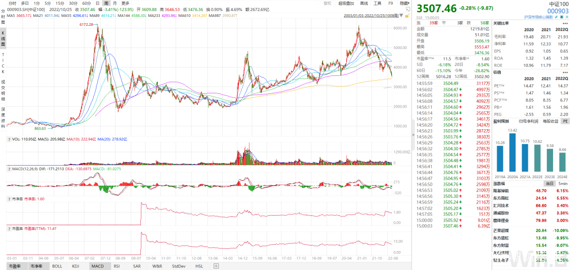570x270 pixels.
Task: Switch to 30分 period
Action: tap(73, 3)
